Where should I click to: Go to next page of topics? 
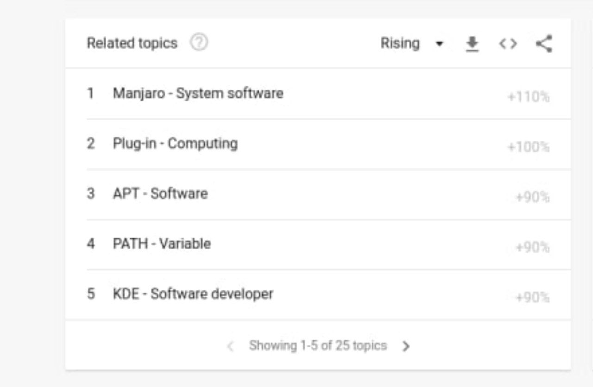click(x=406, y=346)
